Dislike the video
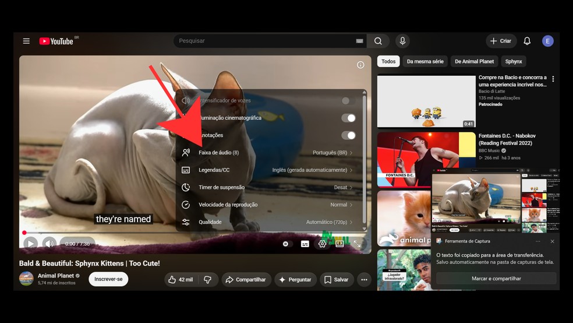Screen dimensions: 573x323 point(207,279)
